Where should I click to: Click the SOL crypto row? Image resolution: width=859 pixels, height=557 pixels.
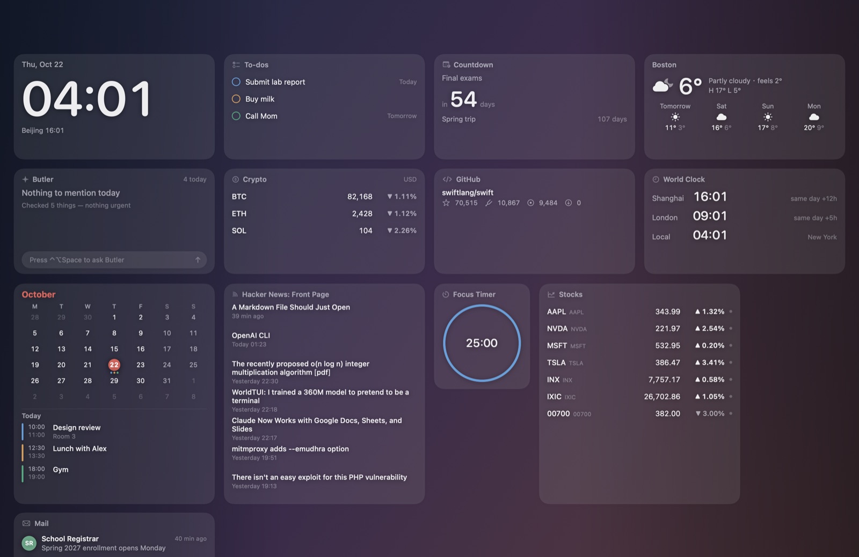[x=324, y=231]
